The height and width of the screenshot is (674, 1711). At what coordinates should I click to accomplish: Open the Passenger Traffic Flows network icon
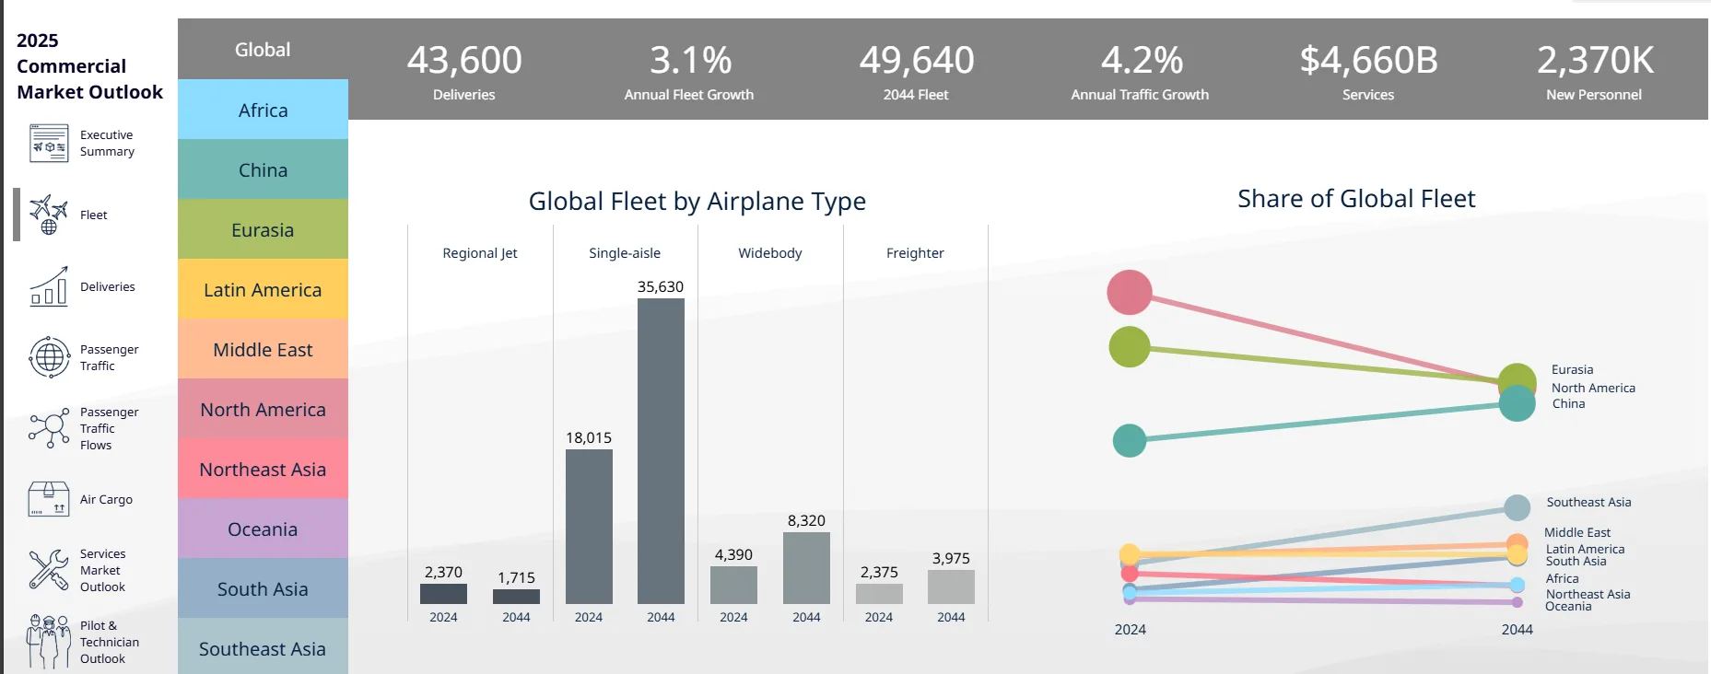(x=49, y=428)
